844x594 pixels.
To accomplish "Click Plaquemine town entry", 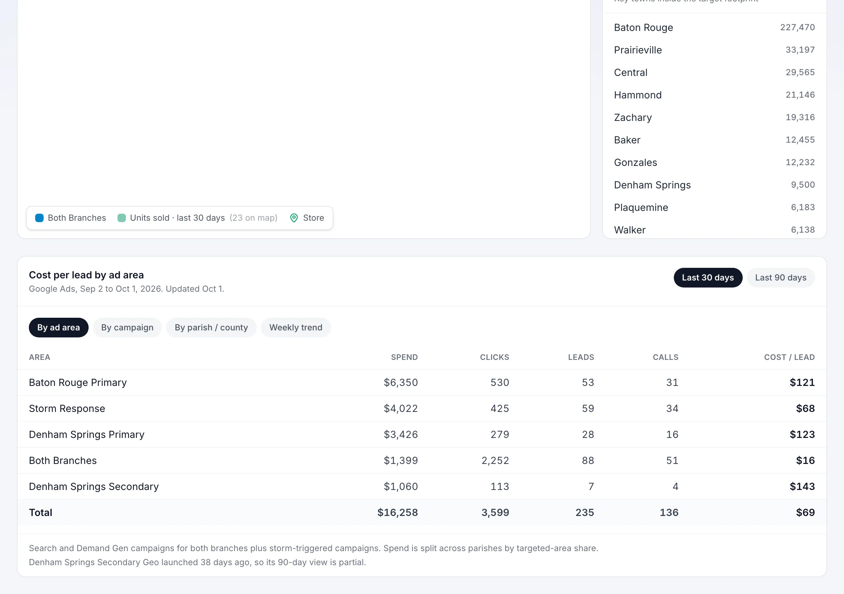I will [641, 208].
